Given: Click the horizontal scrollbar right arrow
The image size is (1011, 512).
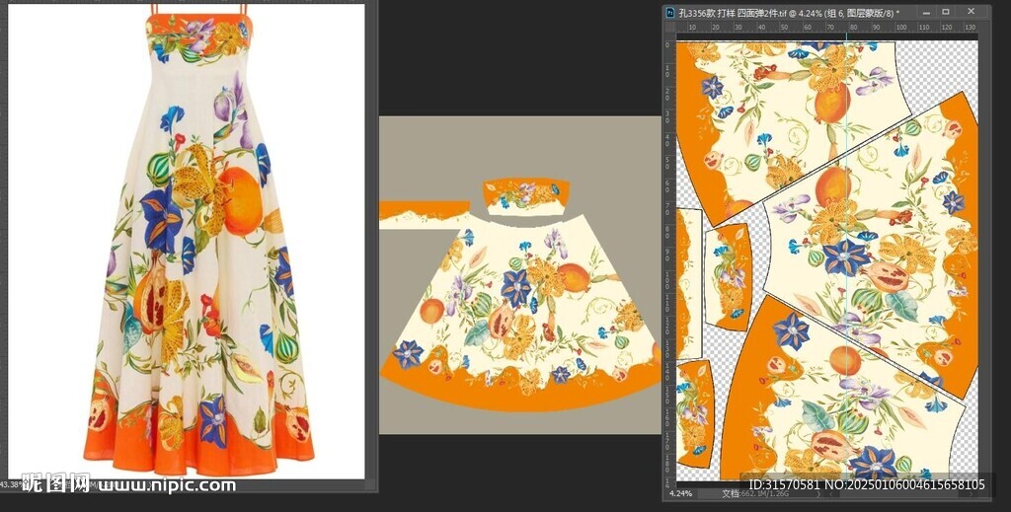Looking at the screenshot, I should point(970,493).
